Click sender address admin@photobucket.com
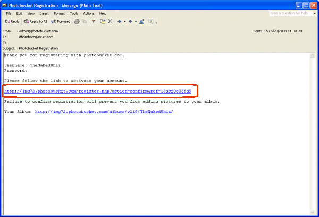This screenshot has height=217, width=319. (38, 31)
